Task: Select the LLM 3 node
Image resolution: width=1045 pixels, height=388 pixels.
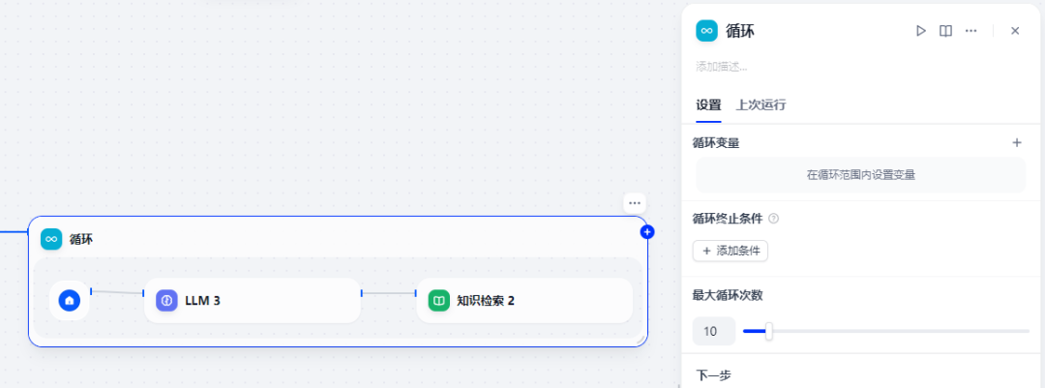Action: click(253, 301)
